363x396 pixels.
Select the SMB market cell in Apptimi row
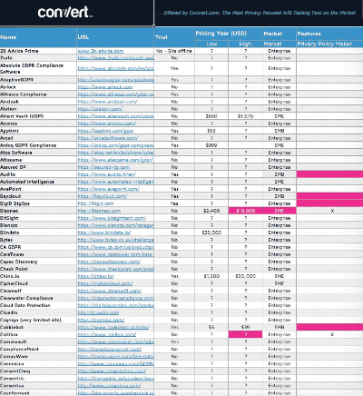[280, 131]
